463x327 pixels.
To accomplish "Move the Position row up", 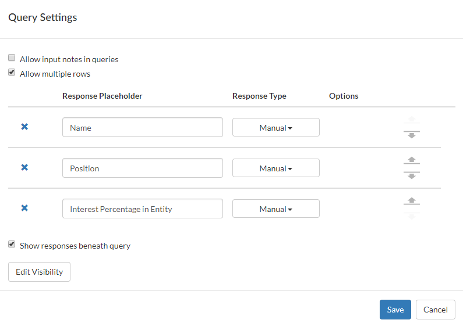I will 412,160.
